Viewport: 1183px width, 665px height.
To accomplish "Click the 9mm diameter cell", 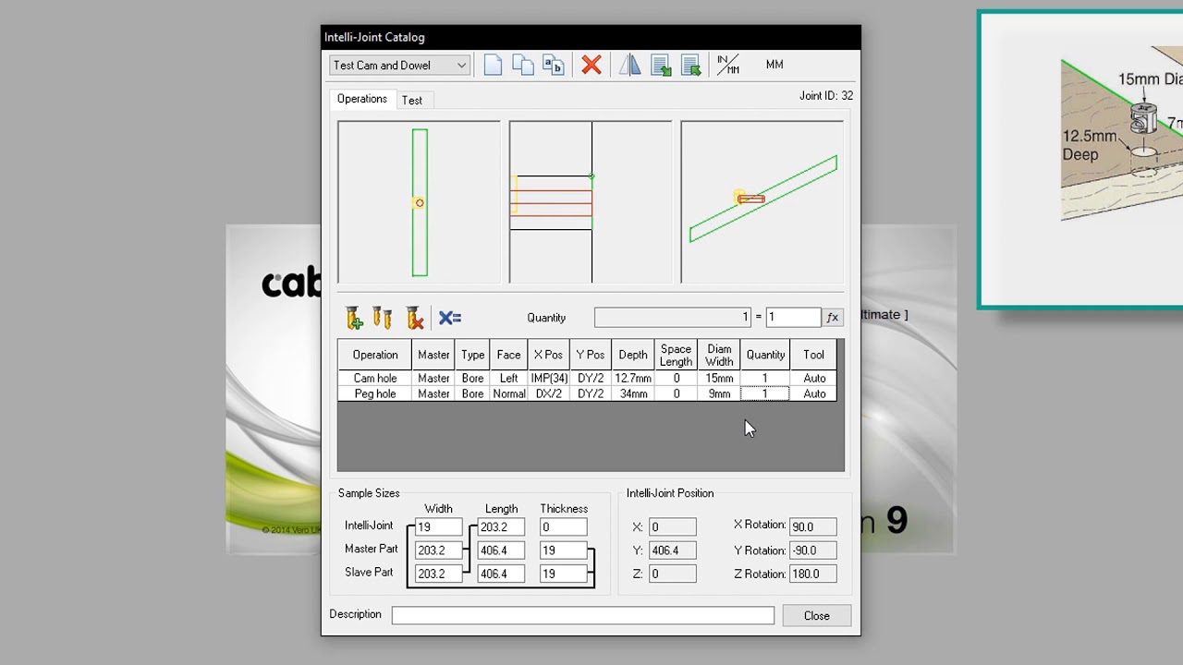I will click(x=719, y=393).
